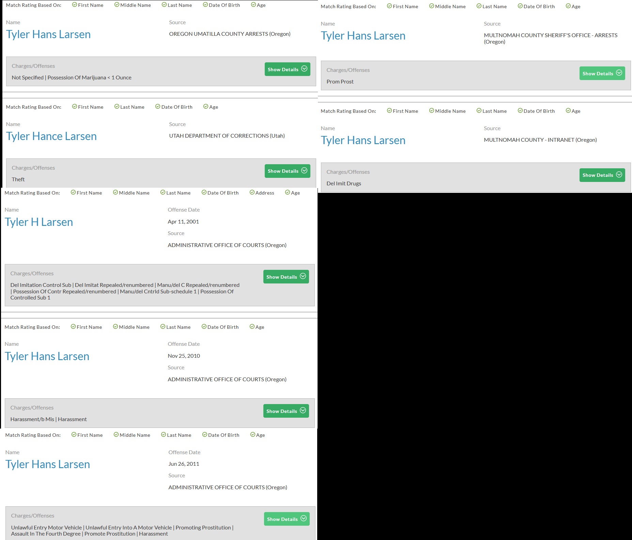Open Tyler Hans Larsen link for Multnomah Intranet
Screen dimensions: 632x540
pos(363,140)
